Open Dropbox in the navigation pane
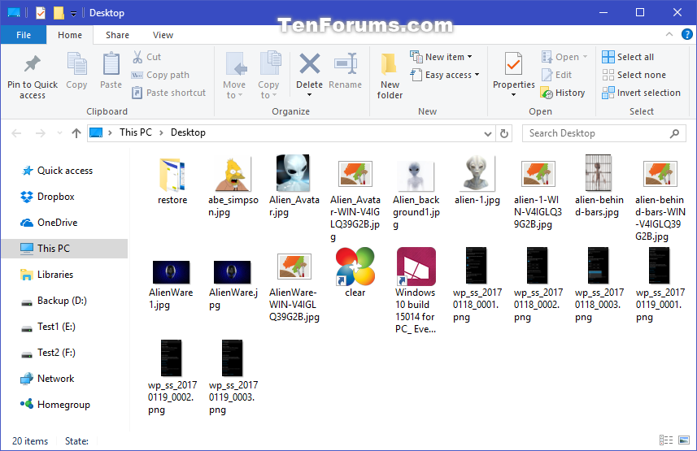This screenshot has height=451, width=697. click(x=55, y=197)
